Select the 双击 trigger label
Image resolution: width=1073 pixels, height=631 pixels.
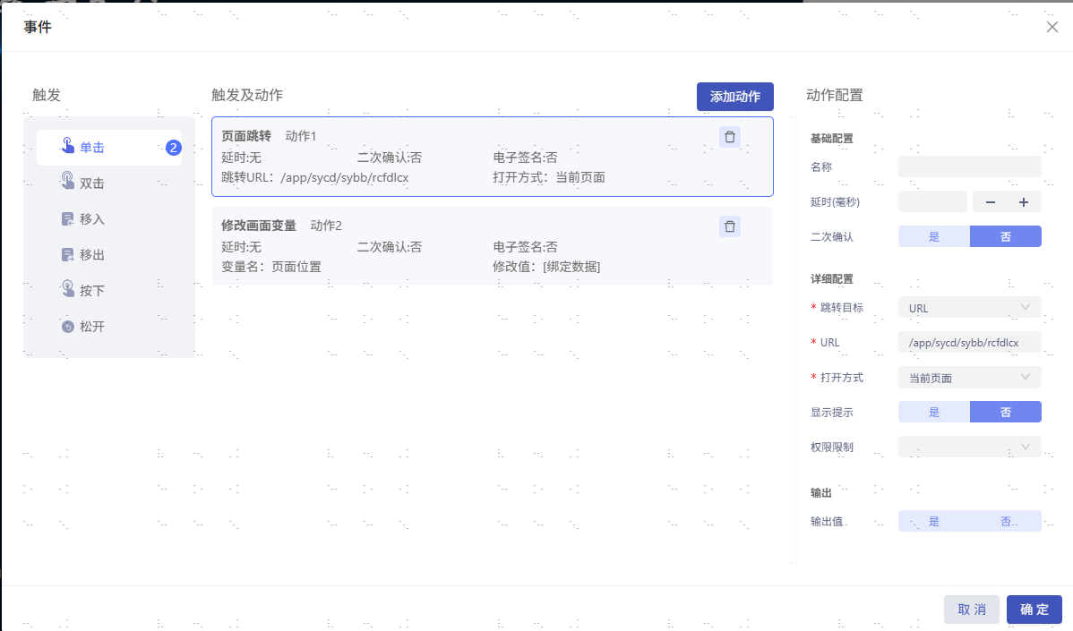tap(91, 183)
